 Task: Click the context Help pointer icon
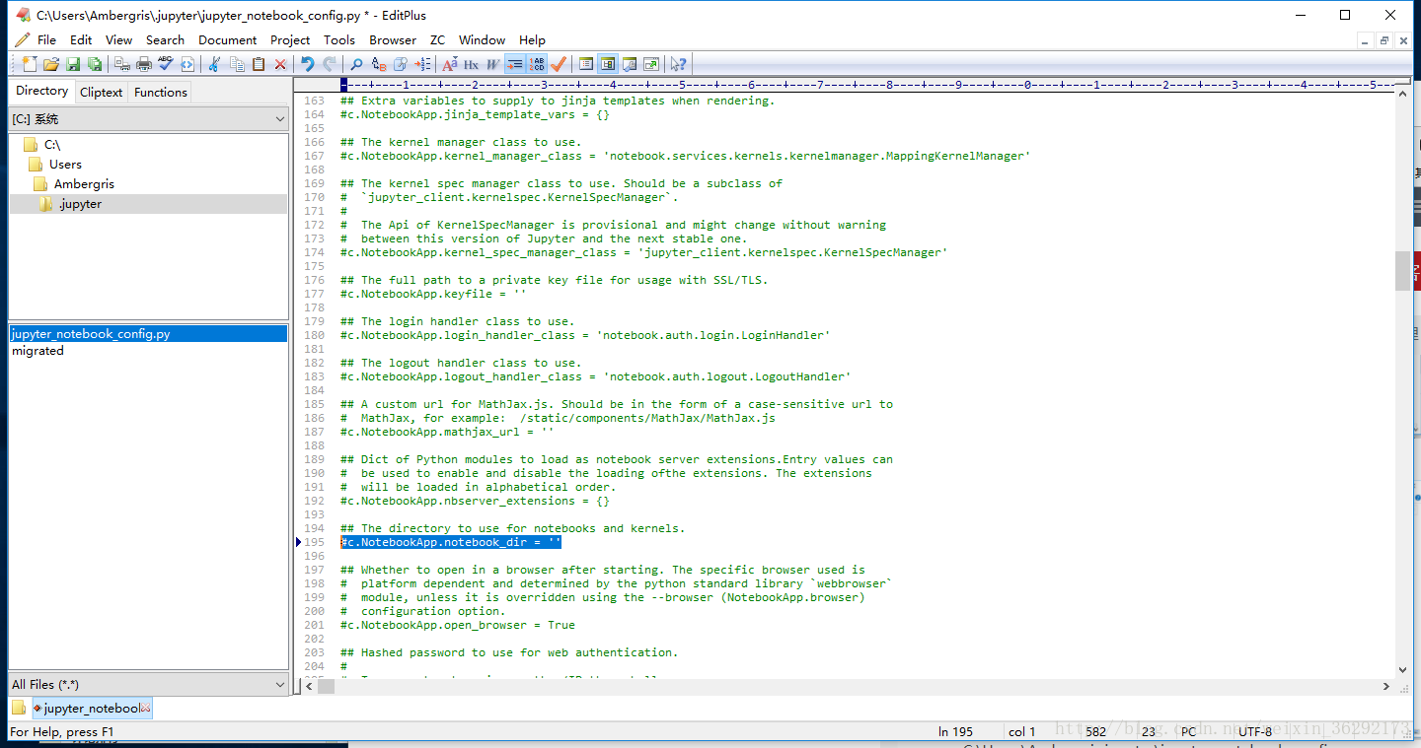[678, 64]
